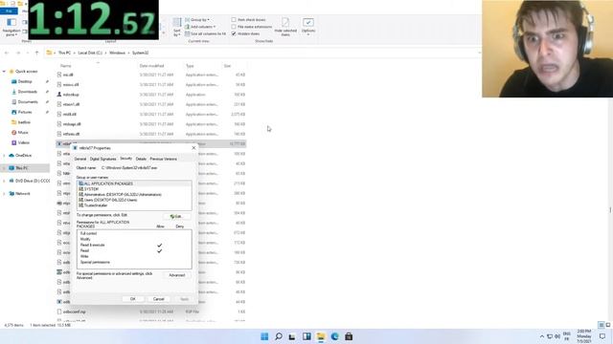
Task: Open Desktop in Quick access
Action: click(25, 81)
